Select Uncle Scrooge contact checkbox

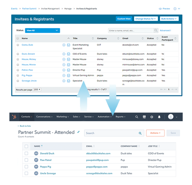pos(26,173)
